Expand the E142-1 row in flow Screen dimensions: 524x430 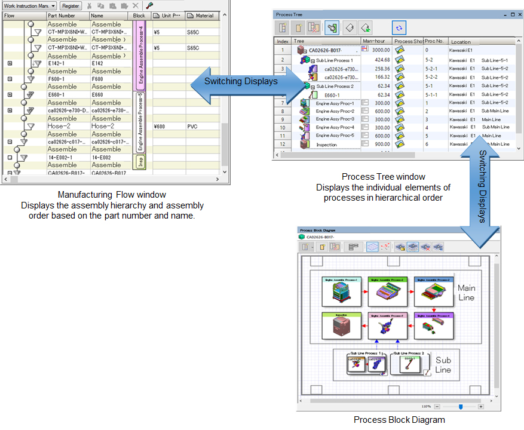tap(10, 63)
